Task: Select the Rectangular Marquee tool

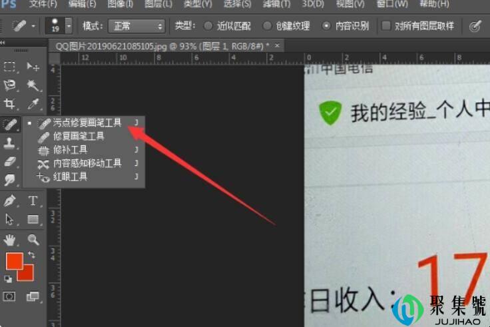Action: point(10,67)
